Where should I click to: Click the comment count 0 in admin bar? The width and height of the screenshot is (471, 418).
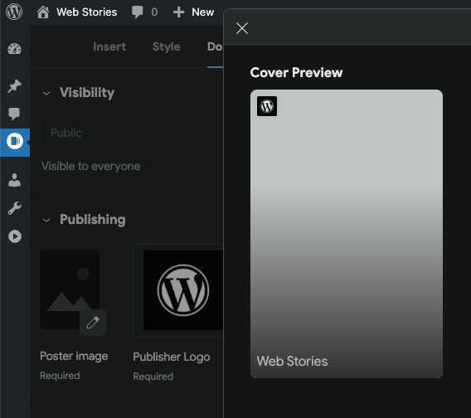click(x=154, y=12)
